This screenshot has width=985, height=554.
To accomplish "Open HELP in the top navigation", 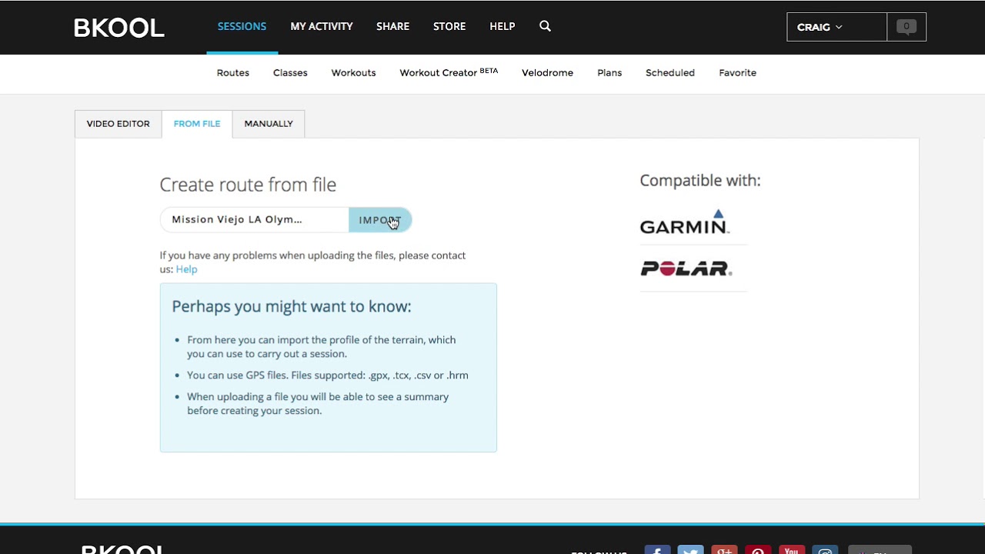I will point(503,26).
